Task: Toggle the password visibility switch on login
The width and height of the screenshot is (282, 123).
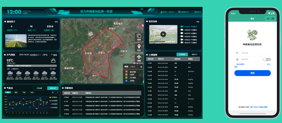Action: [267, 59]
